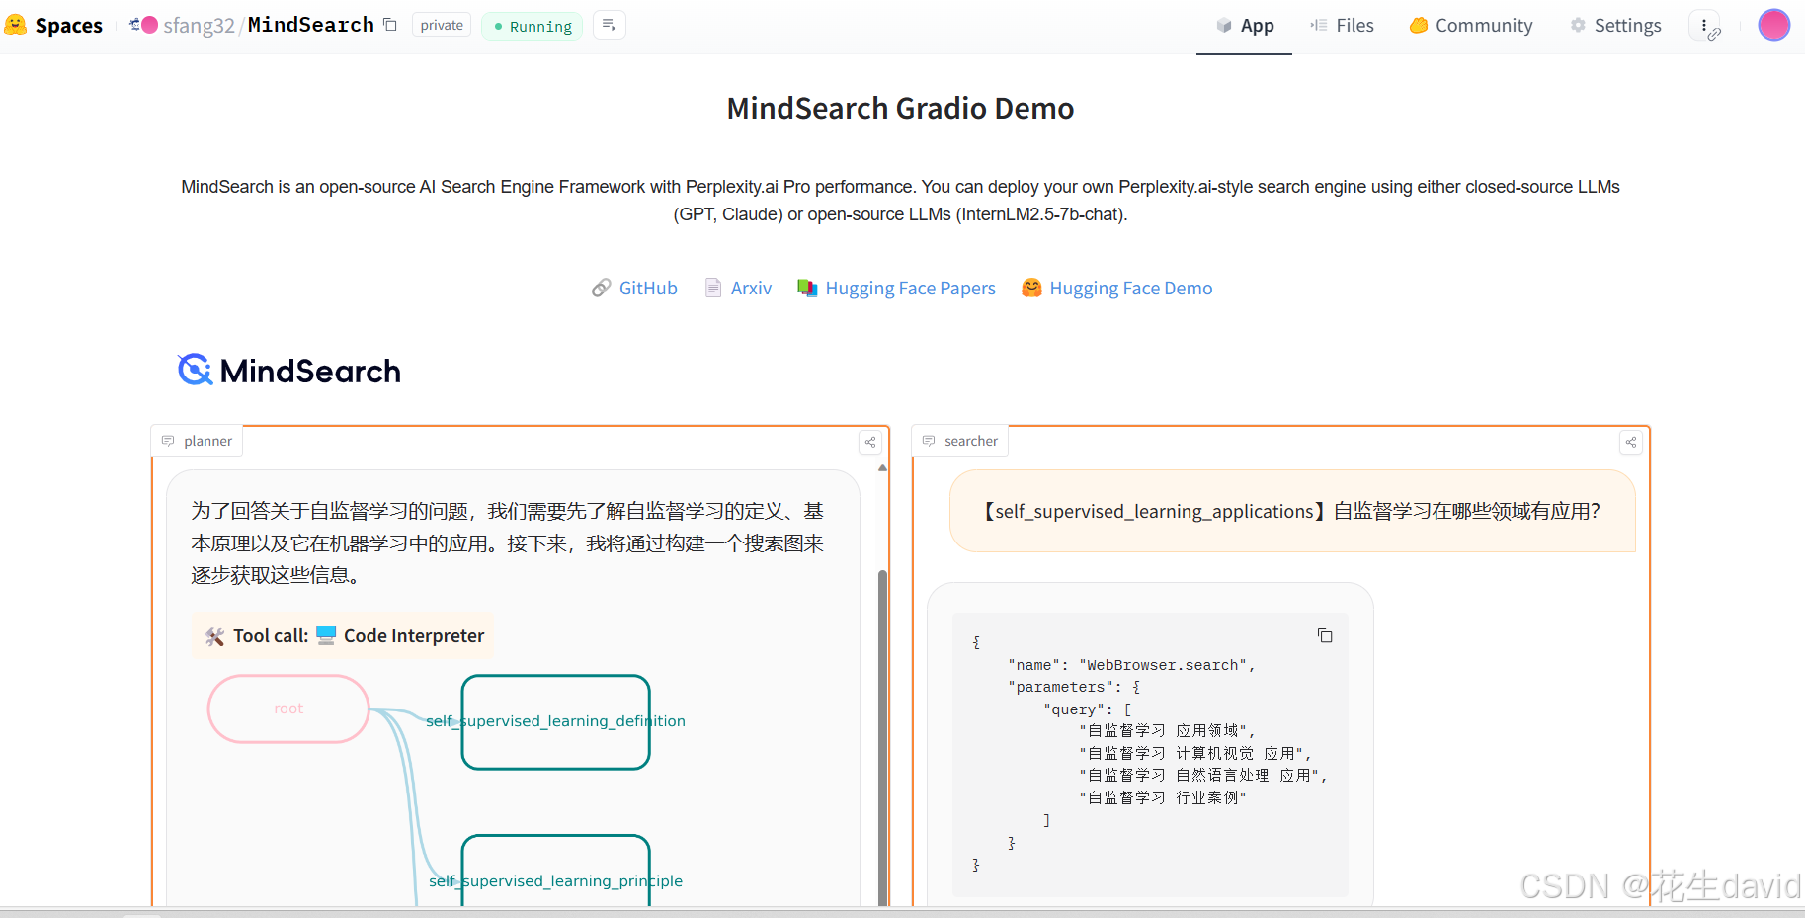Open the user avatar menu
The image size is (1805, 918).
pos(1773,25)
